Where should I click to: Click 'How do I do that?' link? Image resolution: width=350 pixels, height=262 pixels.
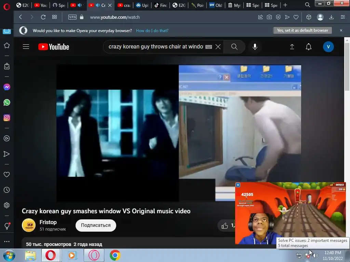tap(152, 30)
